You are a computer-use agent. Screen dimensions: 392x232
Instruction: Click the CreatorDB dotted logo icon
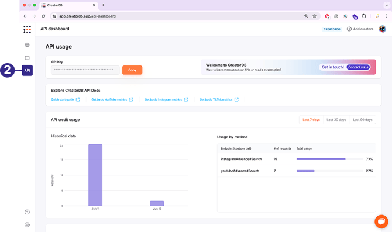pos(27,29)
